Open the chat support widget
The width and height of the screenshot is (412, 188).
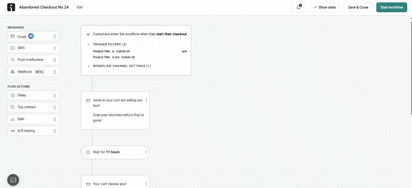click(x=13, y=180)
